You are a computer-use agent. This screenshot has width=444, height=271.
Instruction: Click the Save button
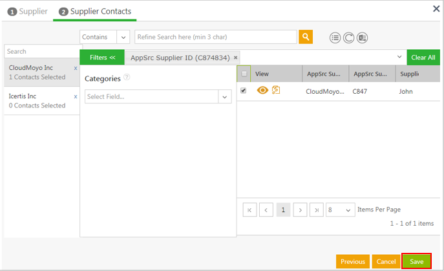[417, 261]
